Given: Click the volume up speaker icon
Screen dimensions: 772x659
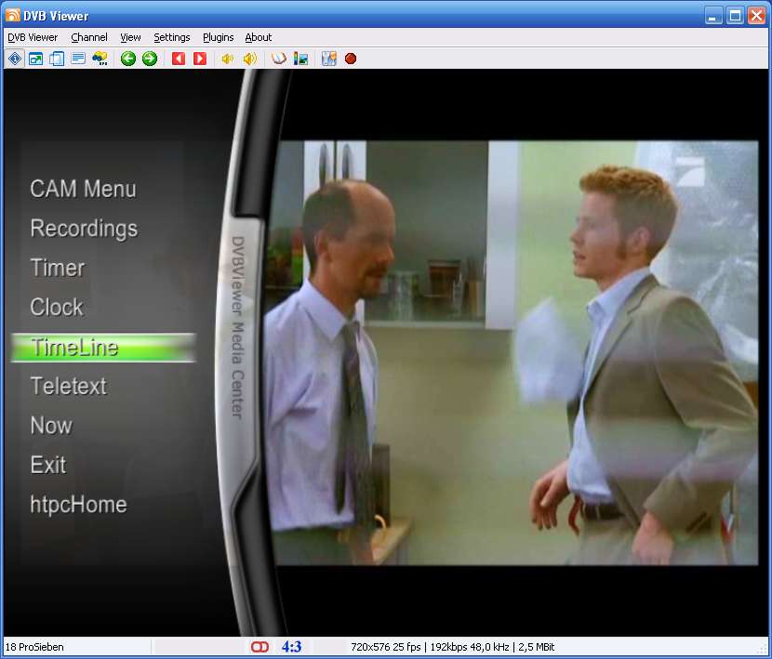Looking at the screenshot, I should 249,59.
